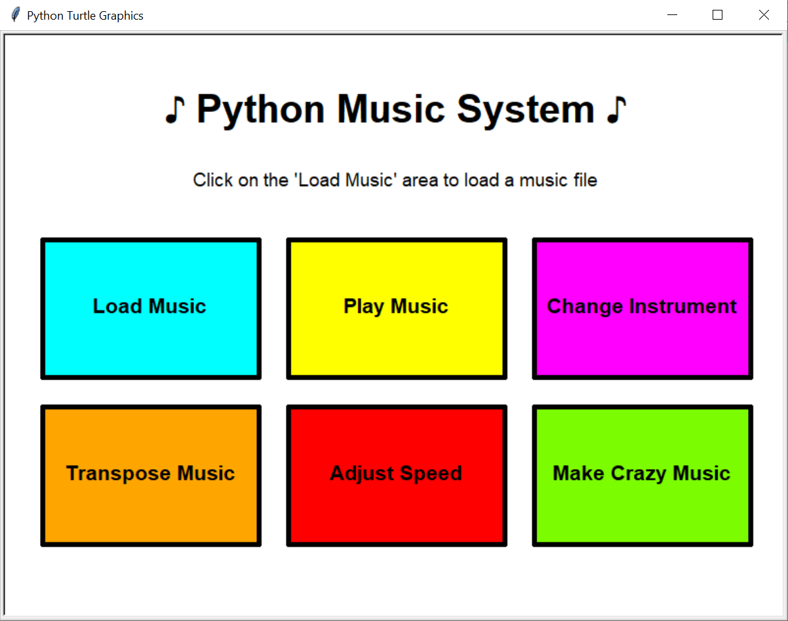Viewport: 788px width, 621px height.
Task: Minimize the Python Turtle Graphics window
Action: pos(672,15)
